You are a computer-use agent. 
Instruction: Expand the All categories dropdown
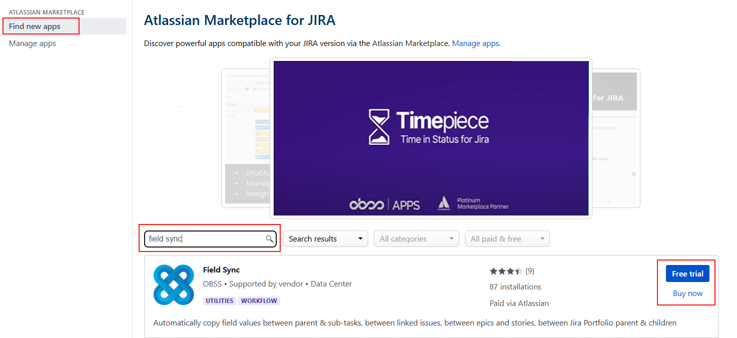coord(416,239)
